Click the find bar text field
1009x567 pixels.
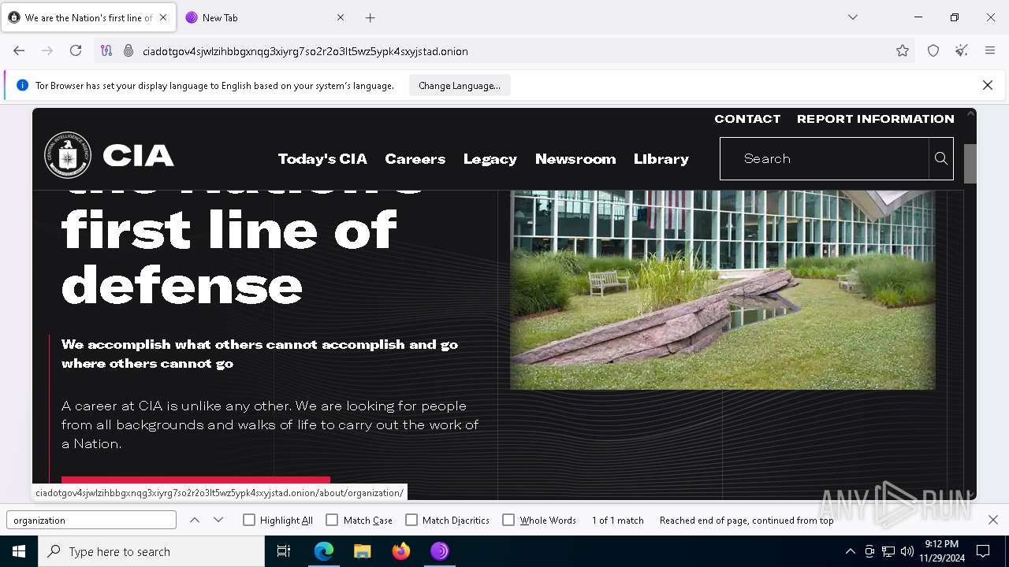(x=91, y=520)
